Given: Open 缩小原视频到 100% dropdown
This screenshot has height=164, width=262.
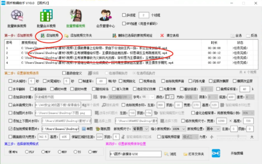Looking at the screenshot, I should pyautogui.click(x=179, y=129).
